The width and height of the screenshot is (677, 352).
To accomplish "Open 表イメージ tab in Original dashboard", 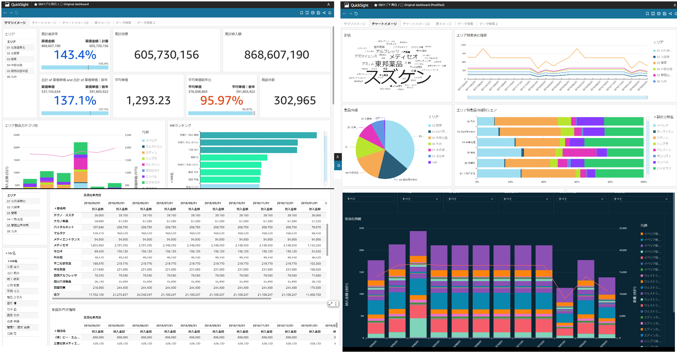I will (102, 23).
